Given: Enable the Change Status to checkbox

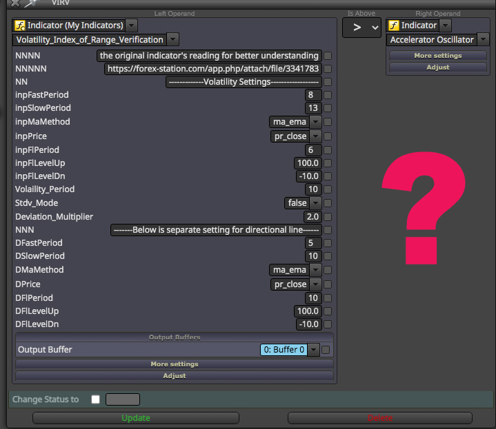Looking at the screenshot, I should tap(95, 399).
